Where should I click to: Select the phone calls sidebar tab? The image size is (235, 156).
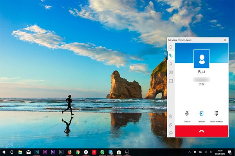[x=171, y=55]
